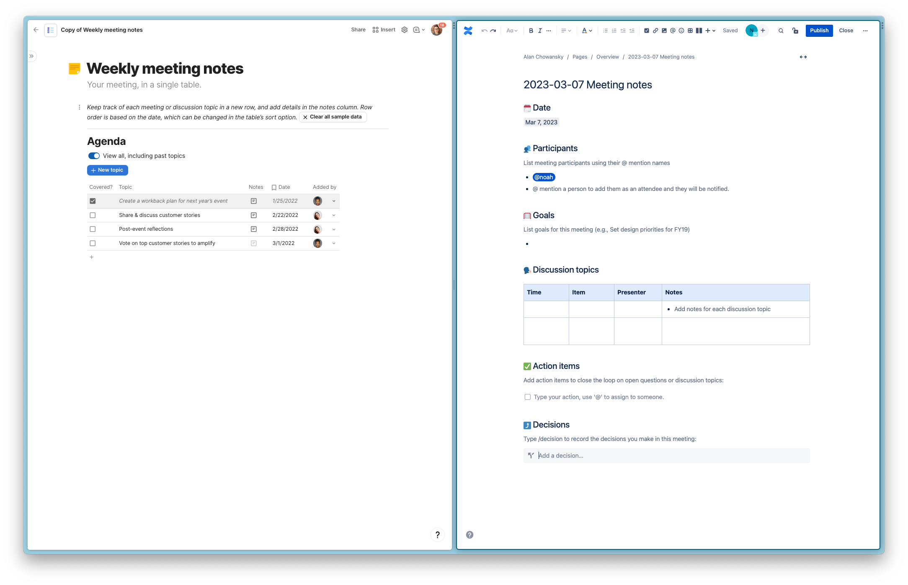
Task: Open the text color dropdown
Action: [587, 31]
